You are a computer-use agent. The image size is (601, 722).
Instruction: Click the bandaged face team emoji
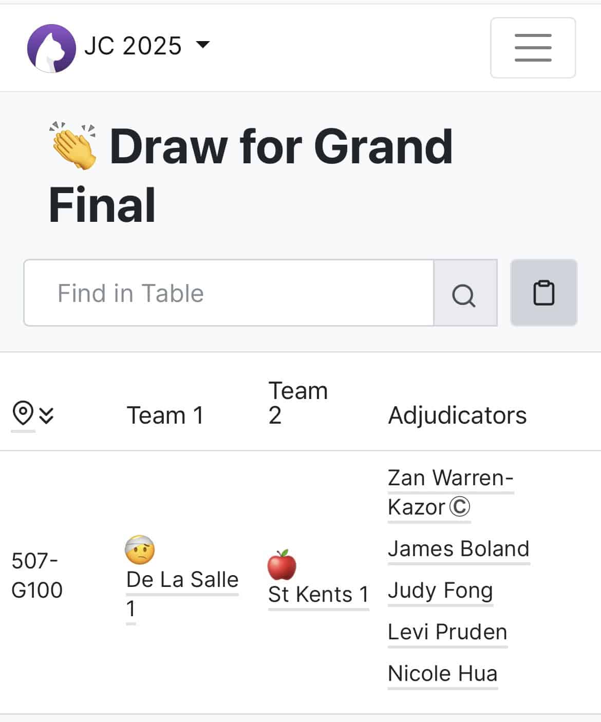(x=140, y=550)
